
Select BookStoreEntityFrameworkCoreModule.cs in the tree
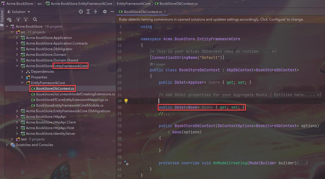click(70, 105)
